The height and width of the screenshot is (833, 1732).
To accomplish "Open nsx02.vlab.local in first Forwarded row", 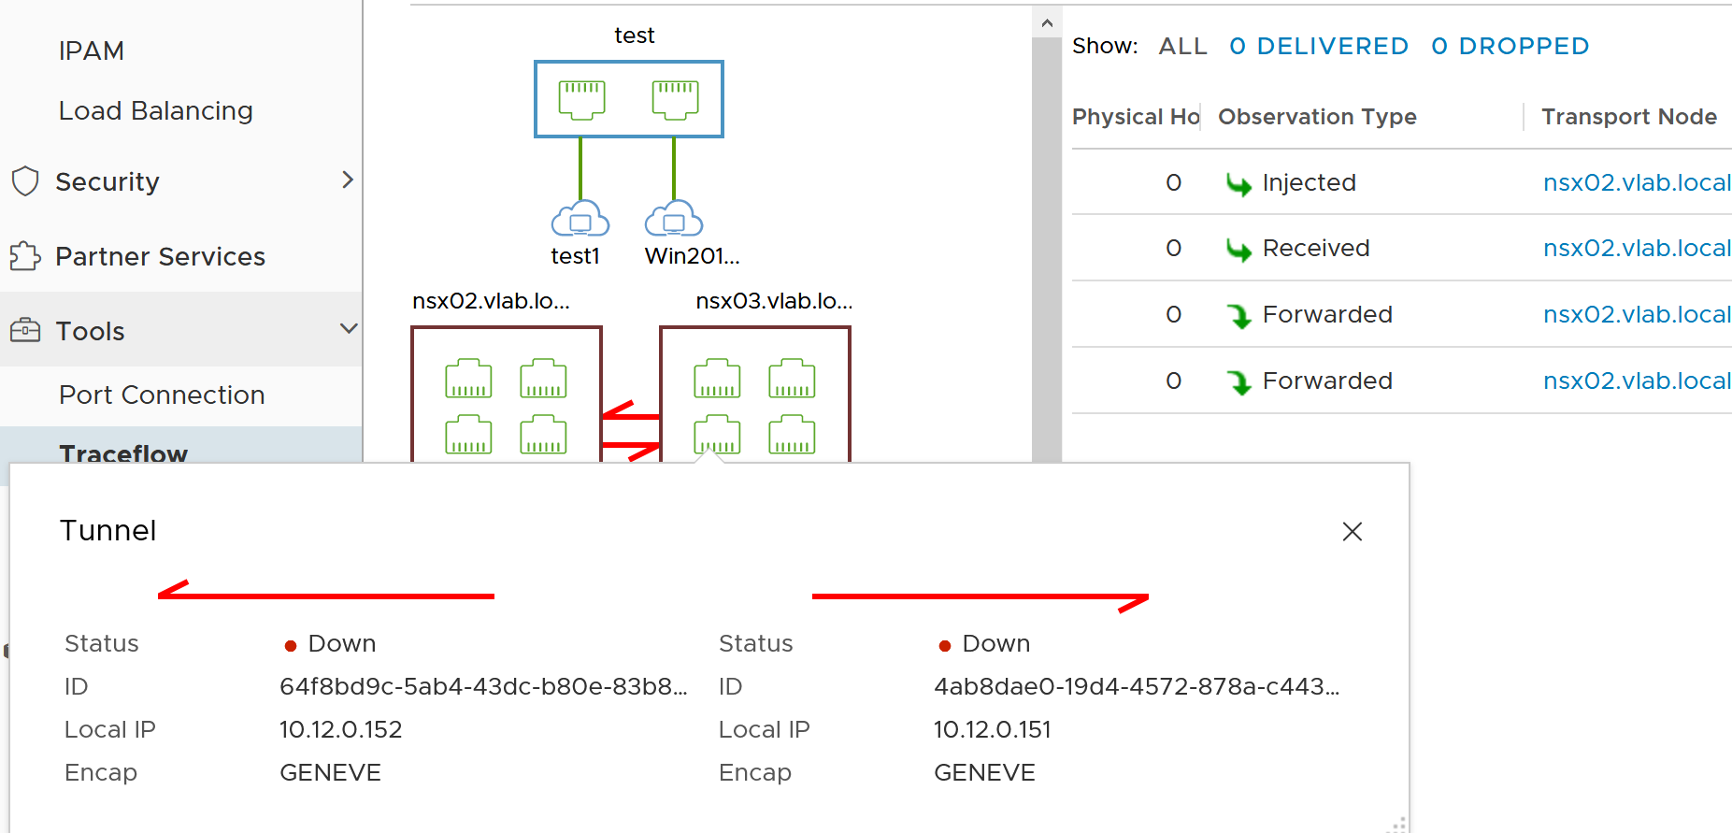I will point(1637,314).
